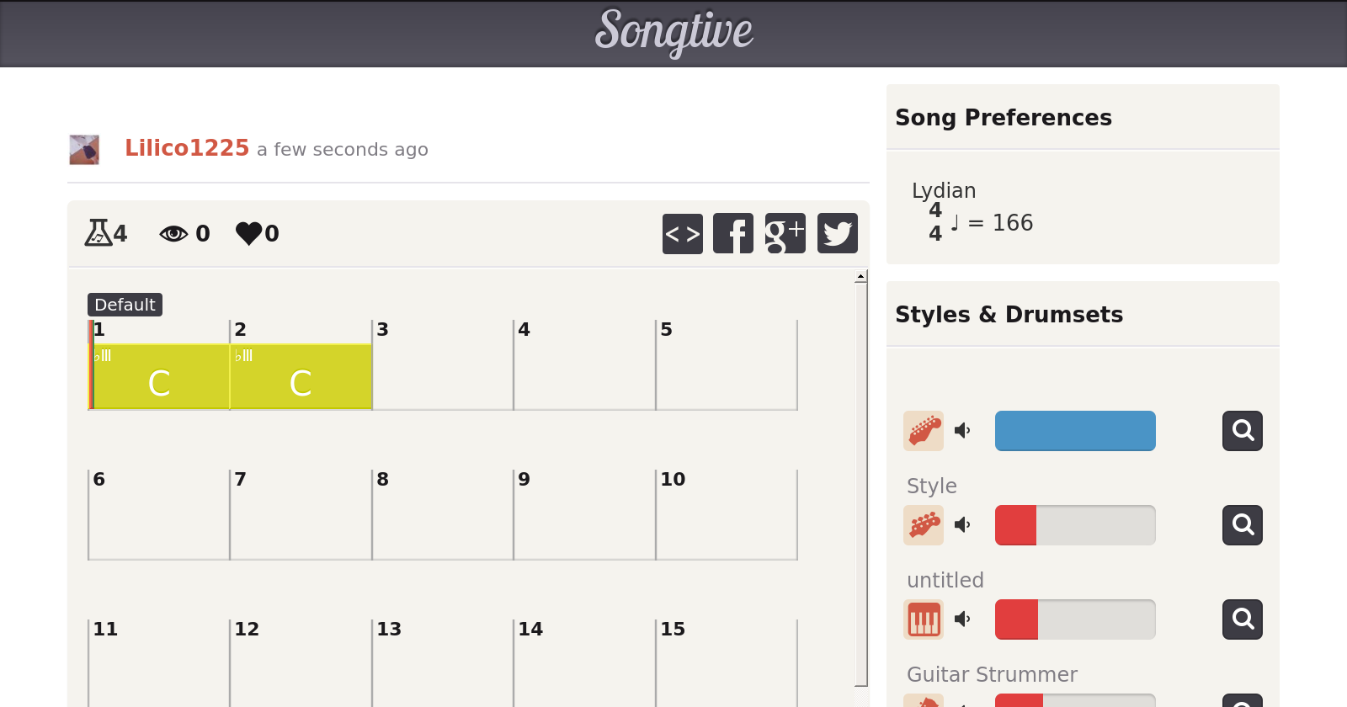Click the top guitar instrument icon
1347x707 pixels.
click(924, 431)
